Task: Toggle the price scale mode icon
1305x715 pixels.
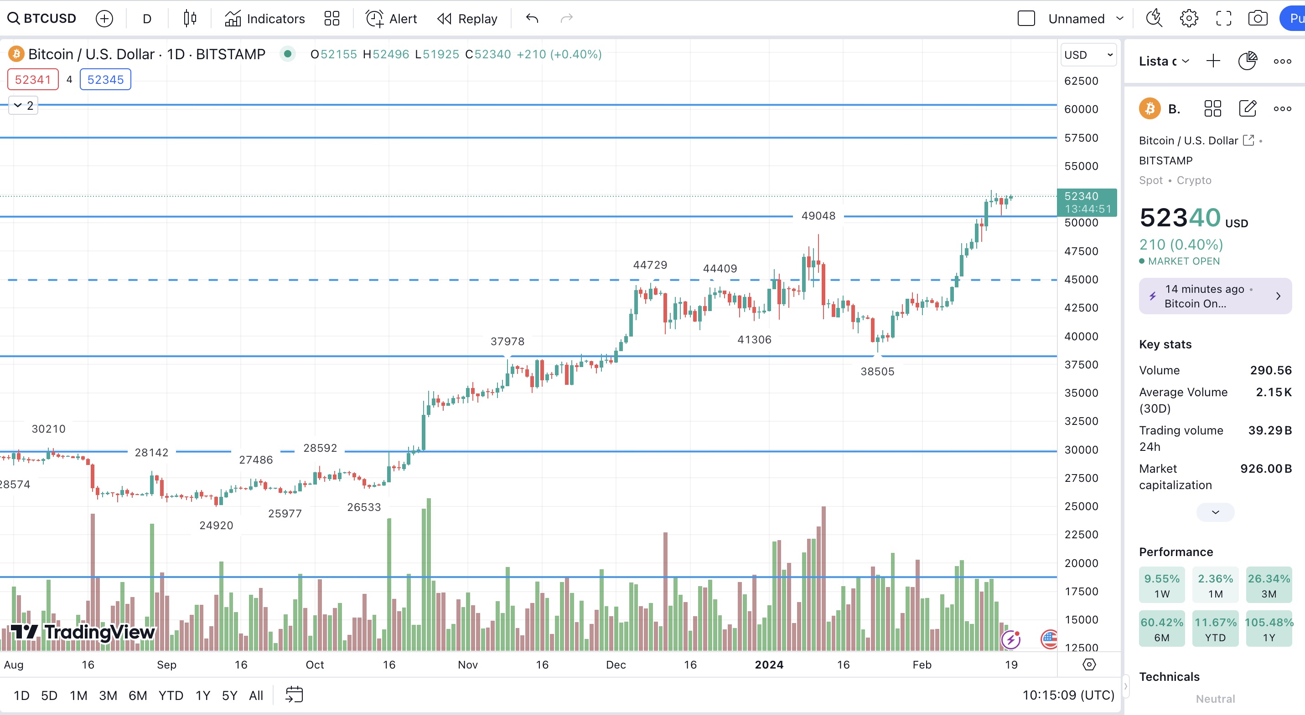Action: click(1089, 664)
